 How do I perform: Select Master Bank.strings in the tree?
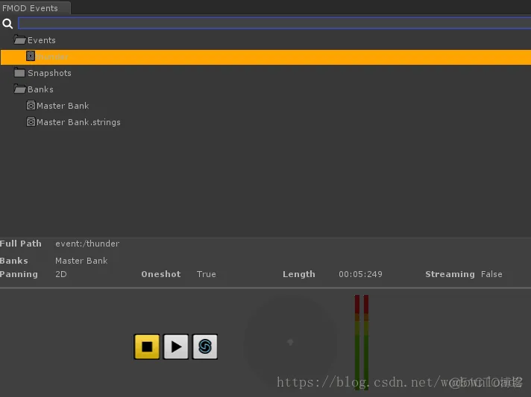point(78,122)
